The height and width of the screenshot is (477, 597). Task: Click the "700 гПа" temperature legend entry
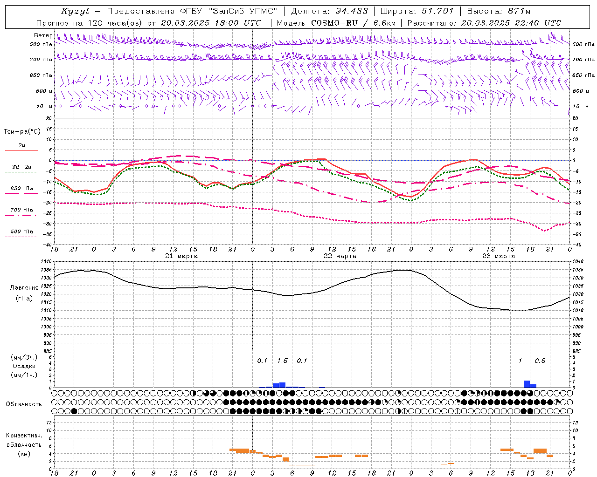click(21, 210)
